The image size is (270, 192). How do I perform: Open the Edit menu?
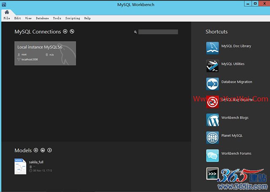point(17,18)
